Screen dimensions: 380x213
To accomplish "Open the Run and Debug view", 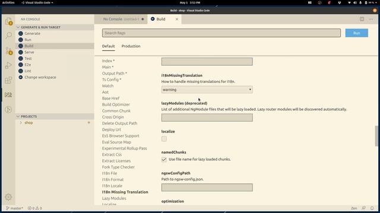I will [8, 65].
